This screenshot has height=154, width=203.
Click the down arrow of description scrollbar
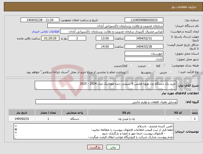pos(16,133)
